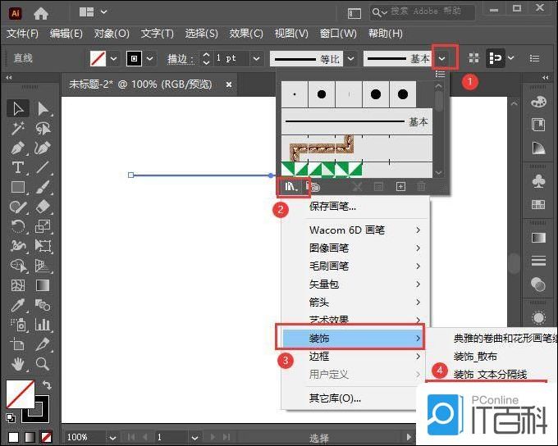Image resolution: width=558 pixels, height=446 pixels.
Task: Select the Hand tool
Action: click(x=17, y=363)
